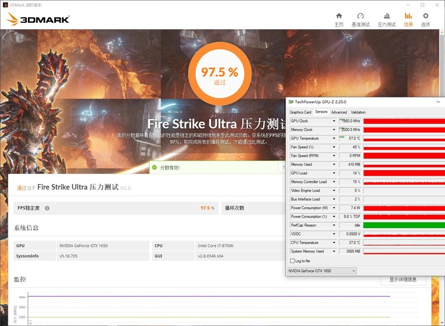Click the PerfCap Reason green graph bar
This screenshot has width=445, height=326.
tap(404, 225)
